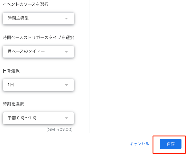Click the vertical divider line between panels
186x156 pixels.
(90, 68)
